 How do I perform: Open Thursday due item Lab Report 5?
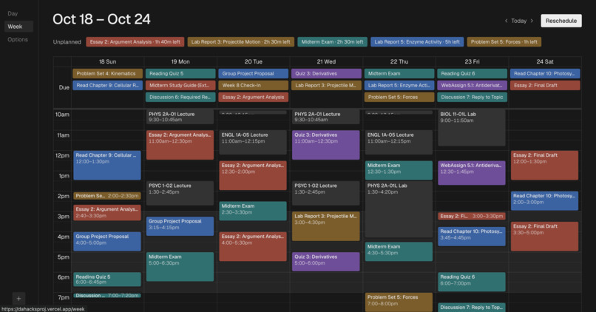pyautogui.click(x=399, y=85)
